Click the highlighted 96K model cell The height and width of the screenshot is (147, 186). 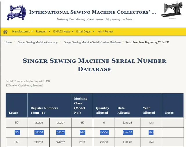(x=82, y=132)
